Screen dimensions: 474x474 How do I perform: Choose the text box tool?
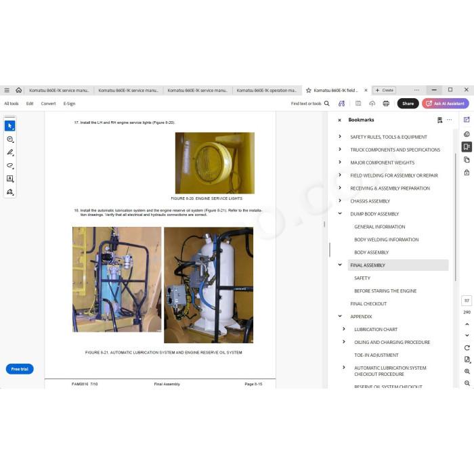point(10,179)
